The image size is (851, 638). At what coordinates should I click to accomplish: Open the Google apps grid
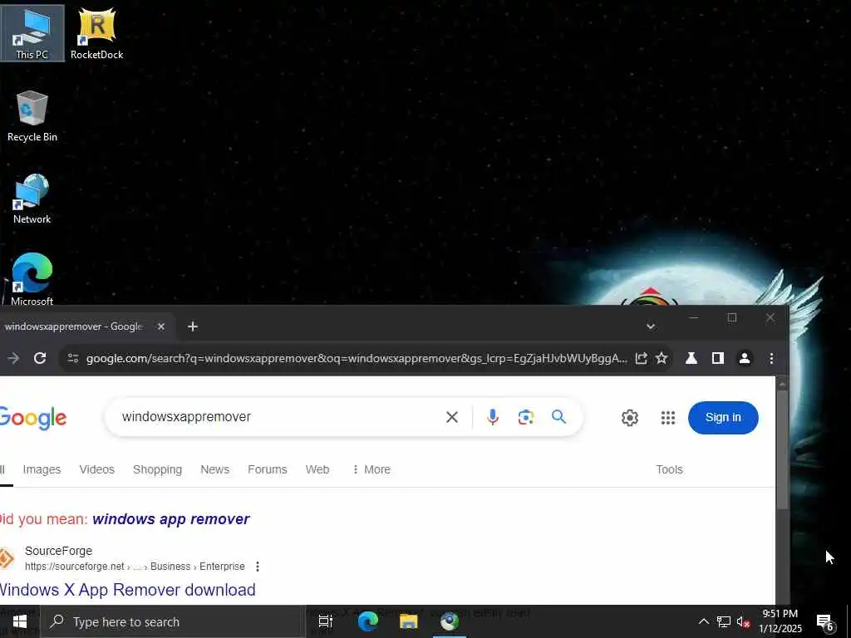point(668,418)
